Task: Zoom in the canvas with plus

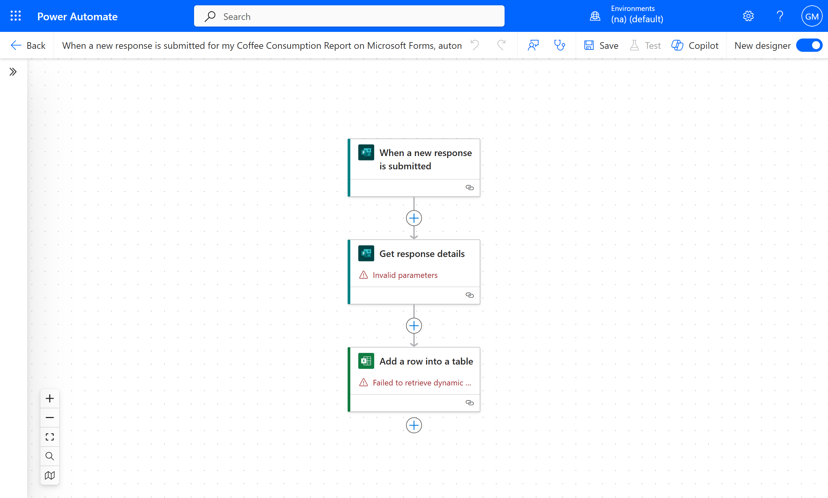Action: 50,398
